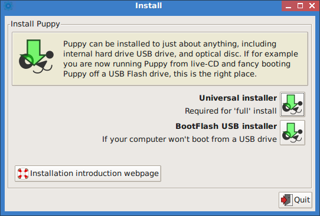Screen dimensions: 320x216
Task: Click the bold 'Universal installer' label
Action: click(238, 98)
